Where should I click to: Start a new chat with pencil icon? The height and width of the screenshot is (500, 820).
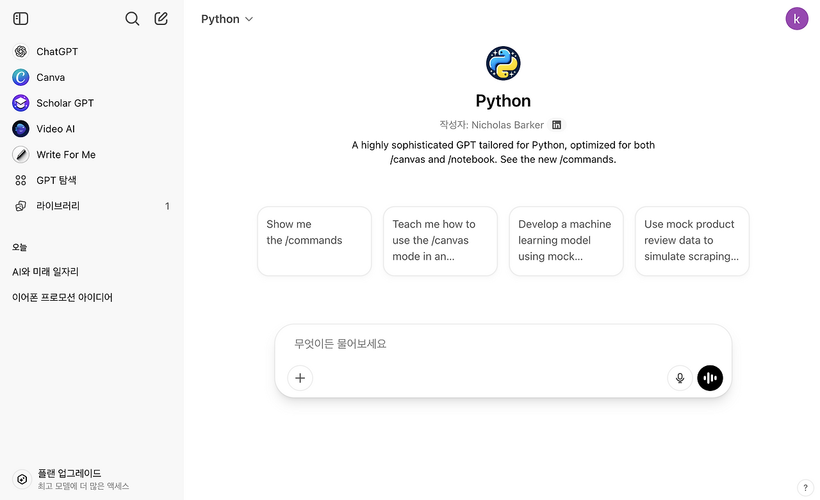tap(161, 19)
